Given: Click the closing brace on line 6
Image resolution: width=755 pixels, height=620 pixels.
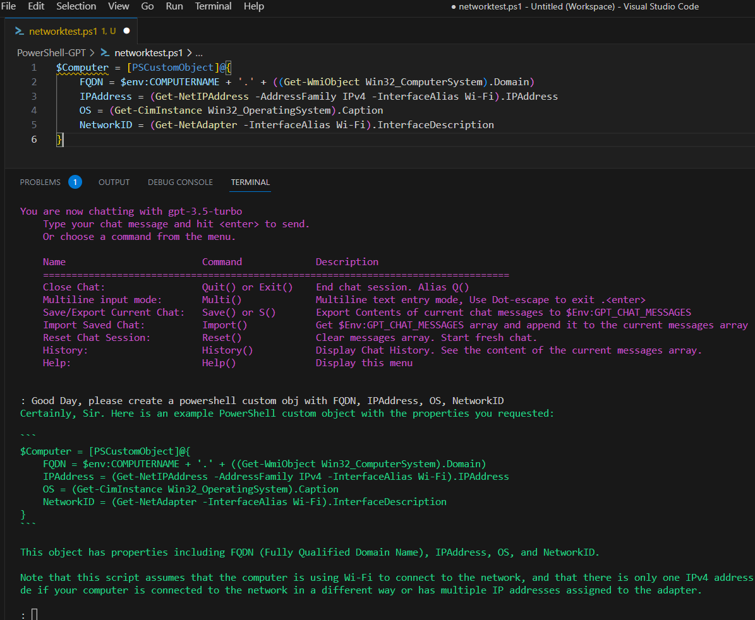Looking at the screenshot, I should pos(60,140).
